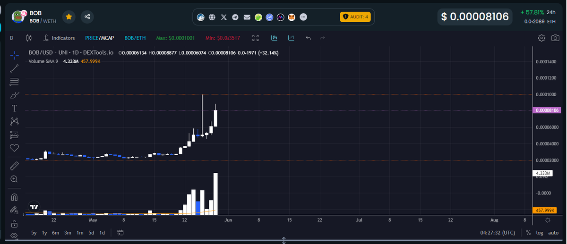Toggle the magnet snap mode

[x=14, y=197]
